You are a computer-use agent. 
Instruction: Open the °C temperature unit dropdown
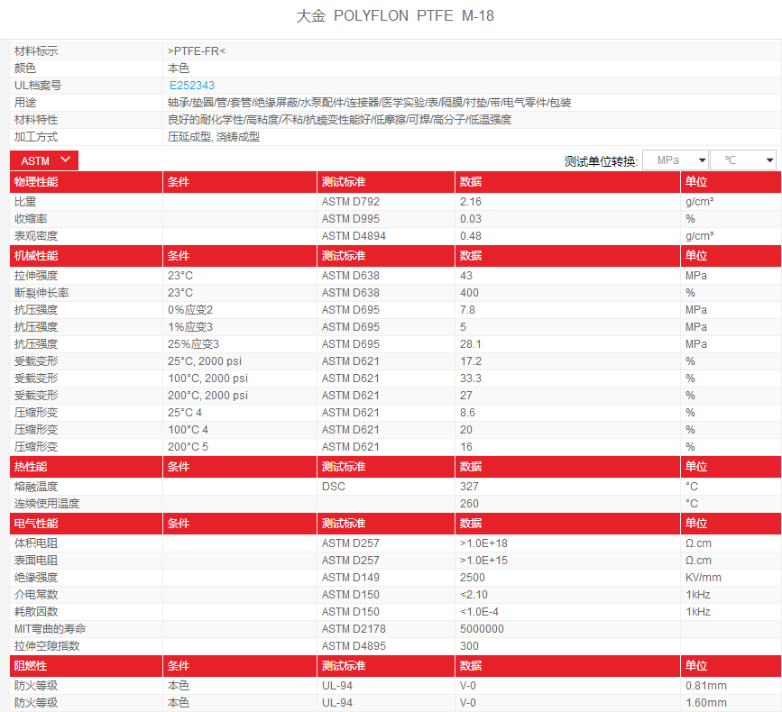tap(742, 160)
